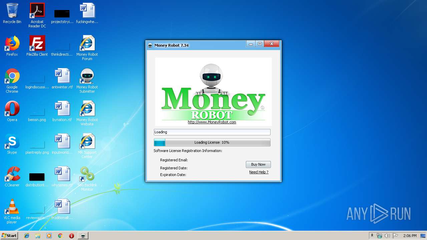The image size is (427, 240).
Task: Open the antiwinter.rtf document
Action: click(x=62, y=79)
